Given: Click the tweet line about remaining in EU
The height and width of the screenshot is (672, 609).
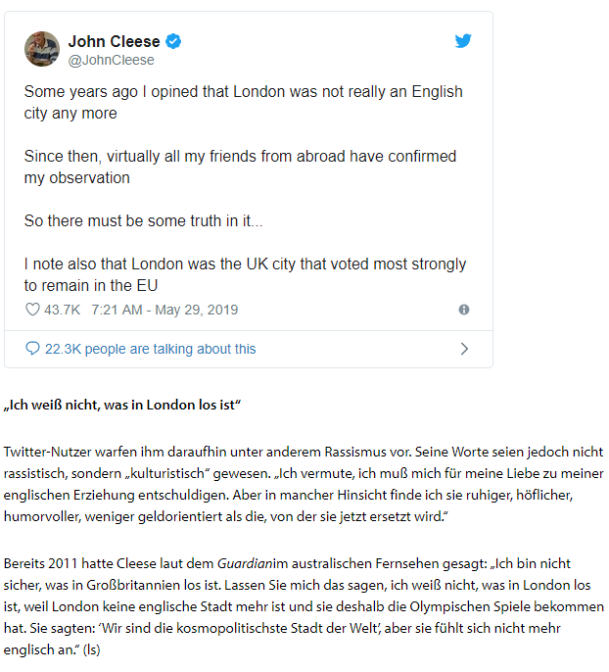Looking at the screenshot, I should coord(245,274).
